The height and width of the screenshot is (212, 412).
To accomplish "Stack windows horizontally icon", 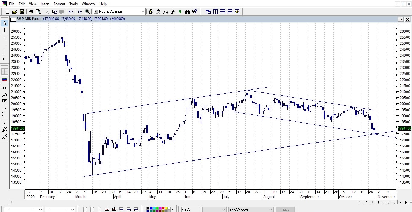I will (x=223, y=11).
